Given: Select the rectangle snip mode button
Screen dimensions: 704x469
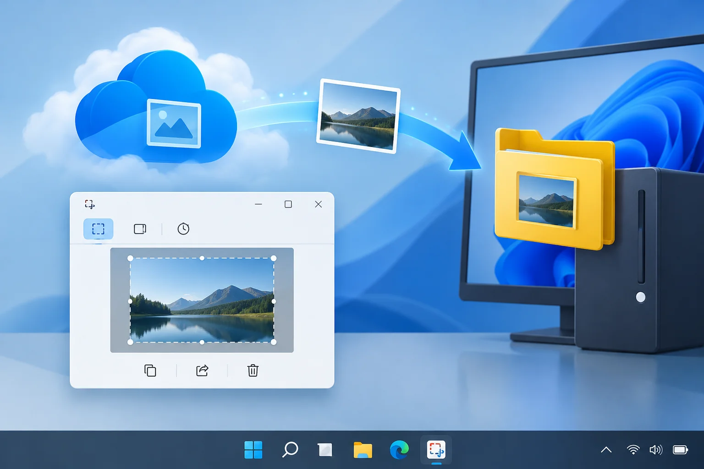Looking at the screenshot, I should [x=98, y=229].
